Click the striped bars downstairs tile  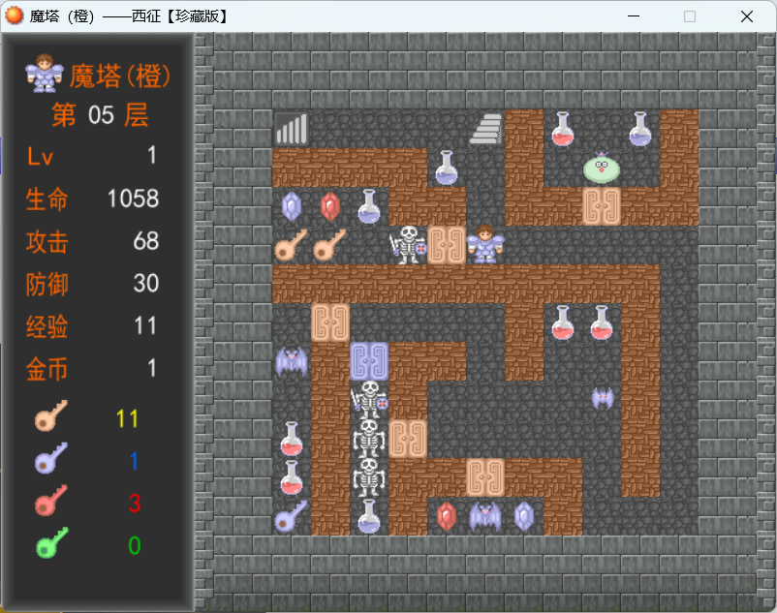[292, 129]
